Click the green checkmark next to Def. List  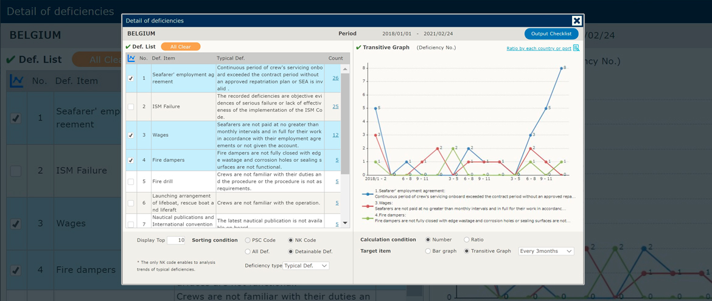[x=128, y=47]
